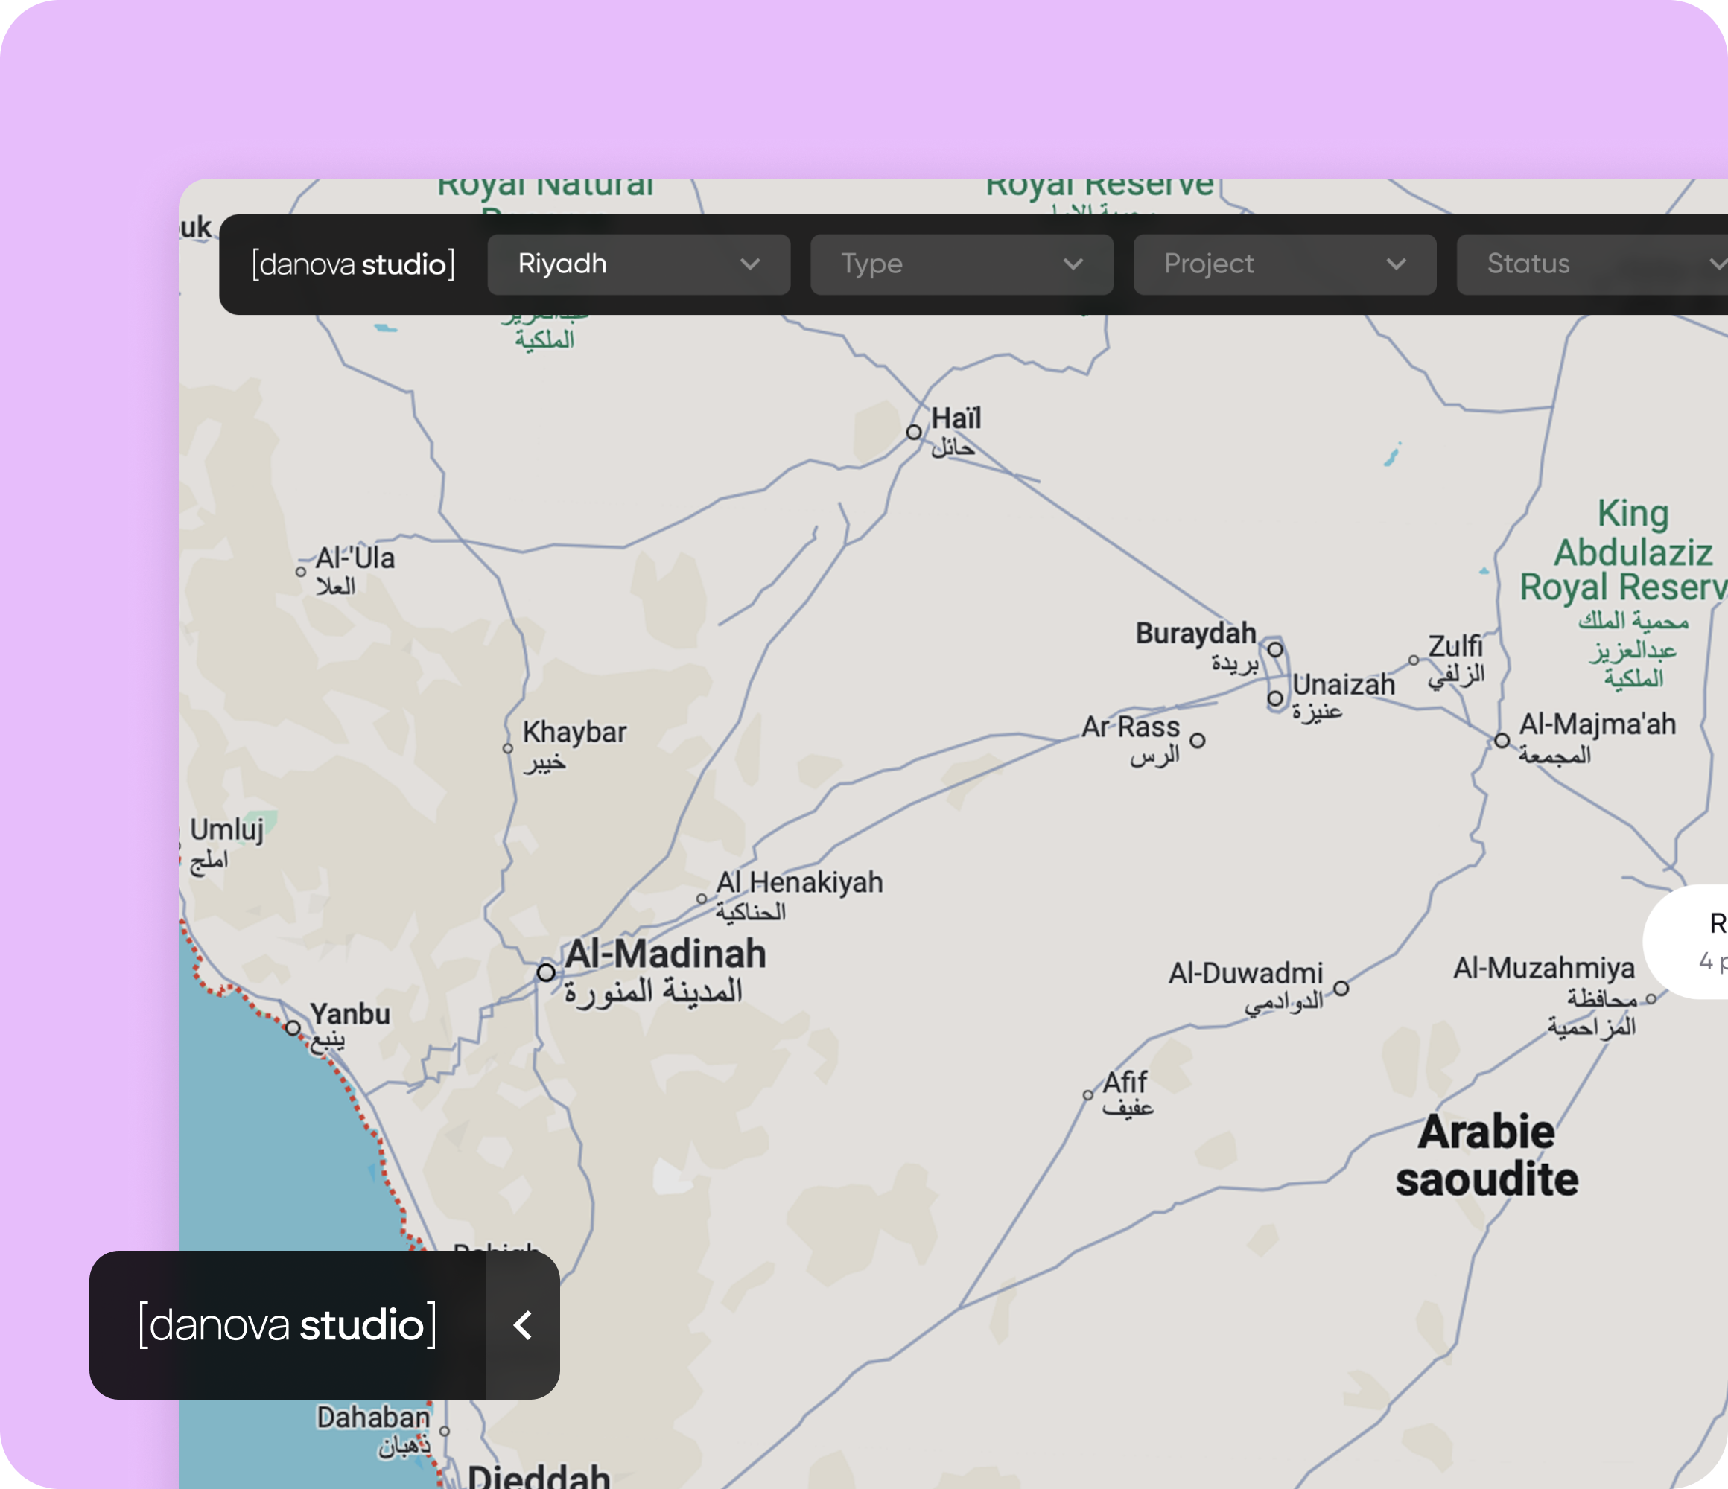This screenshot has height=1489, width=1728.
Task: Click the Haïl city marker
Action: [914, 432]
